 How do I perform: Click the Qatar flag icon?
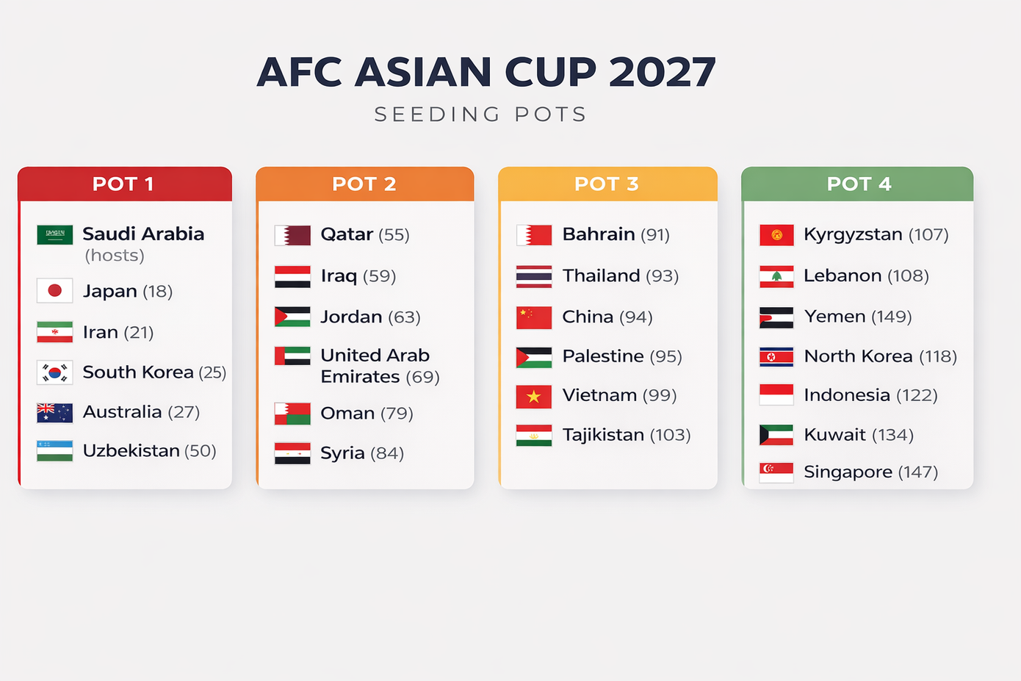click(292, 235)
